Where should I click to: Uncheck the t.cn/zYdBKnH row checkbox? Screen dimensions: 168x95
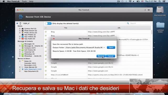46,75
